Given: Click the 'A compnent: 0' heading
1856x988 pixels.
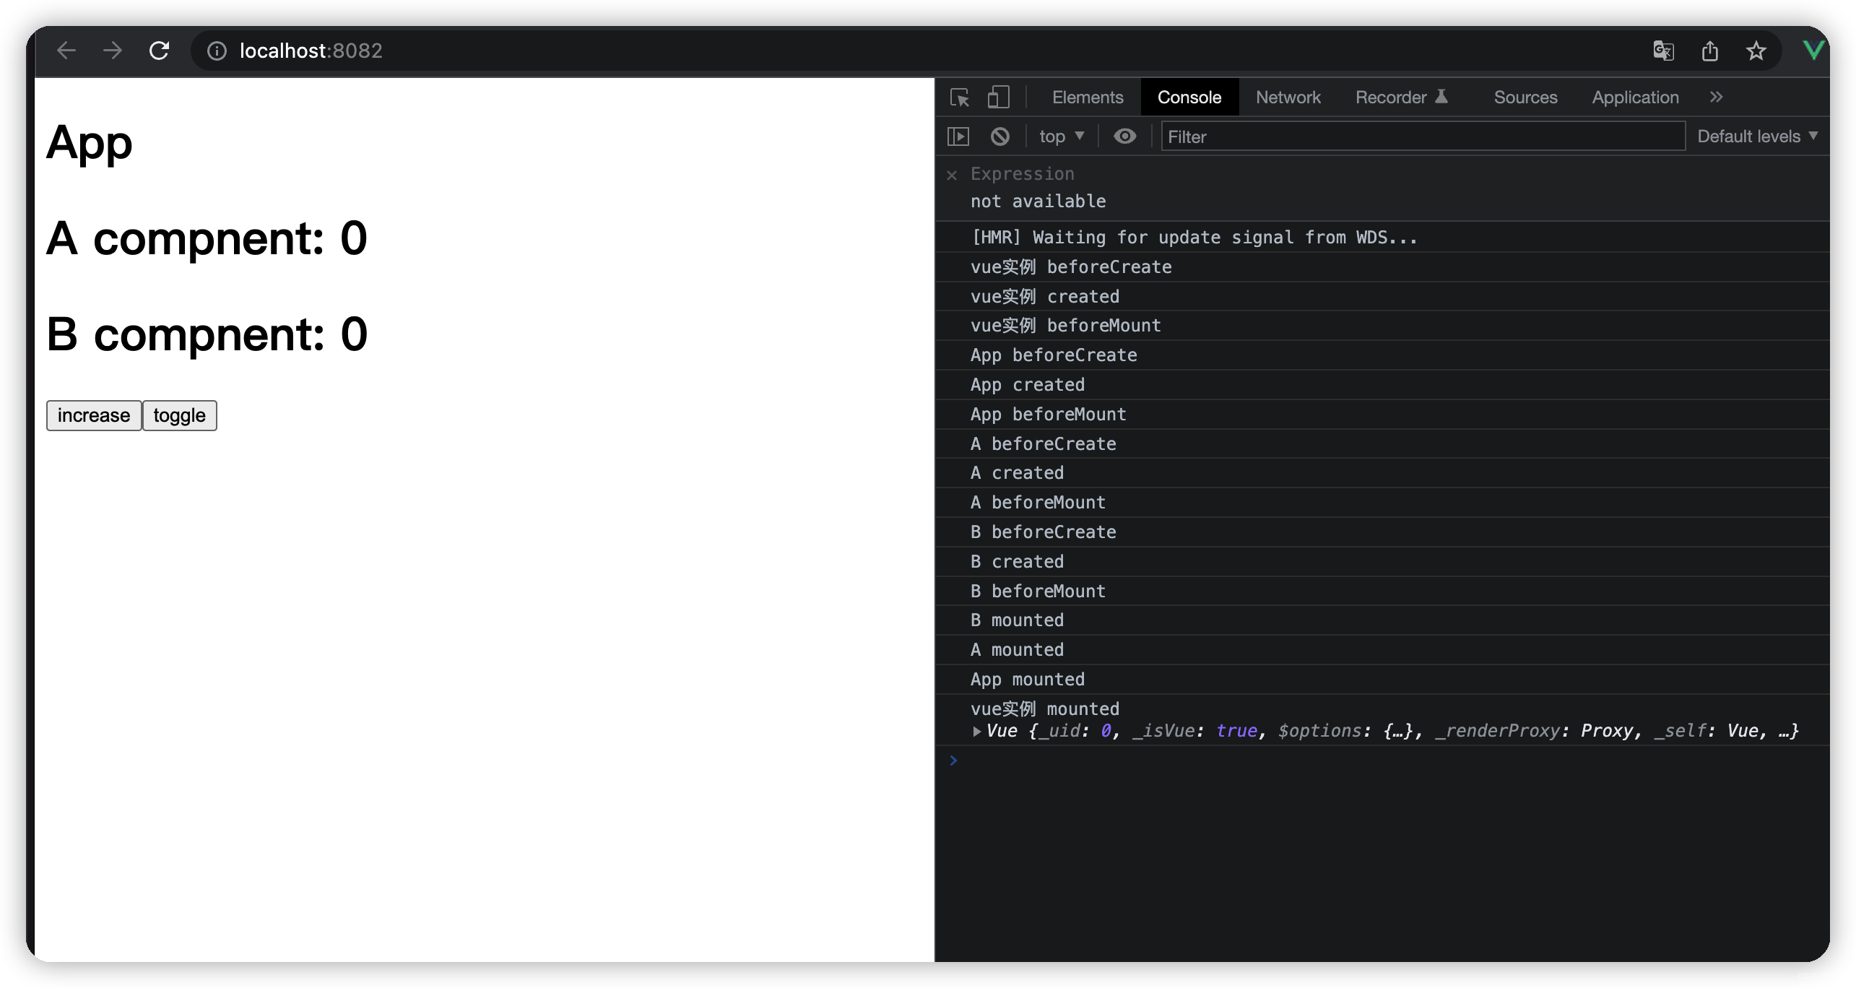Looking at the screenshot, I should click(207, 238).
